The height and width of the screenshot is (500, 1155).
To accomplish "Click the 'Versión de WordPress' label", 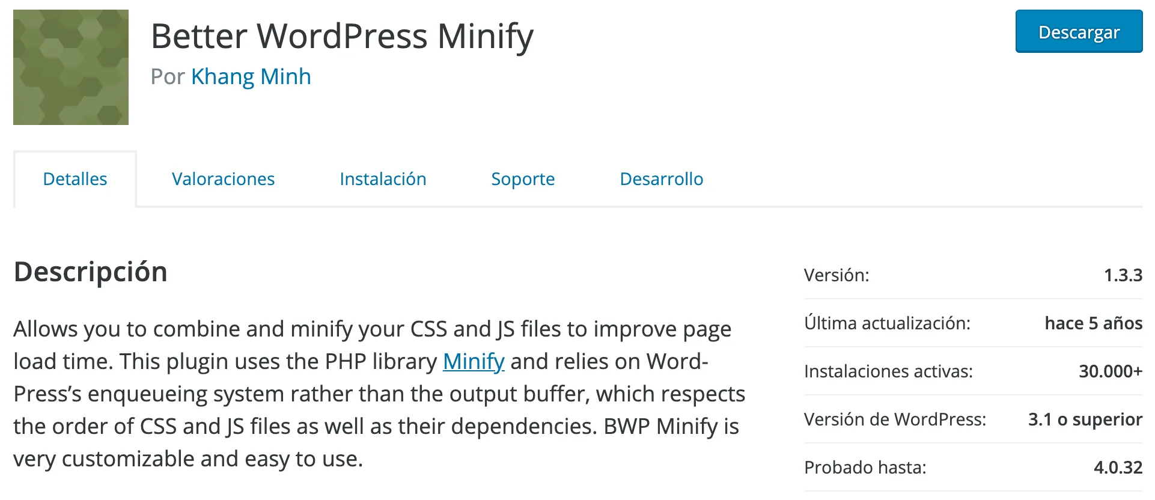I will tap(897, 419).
